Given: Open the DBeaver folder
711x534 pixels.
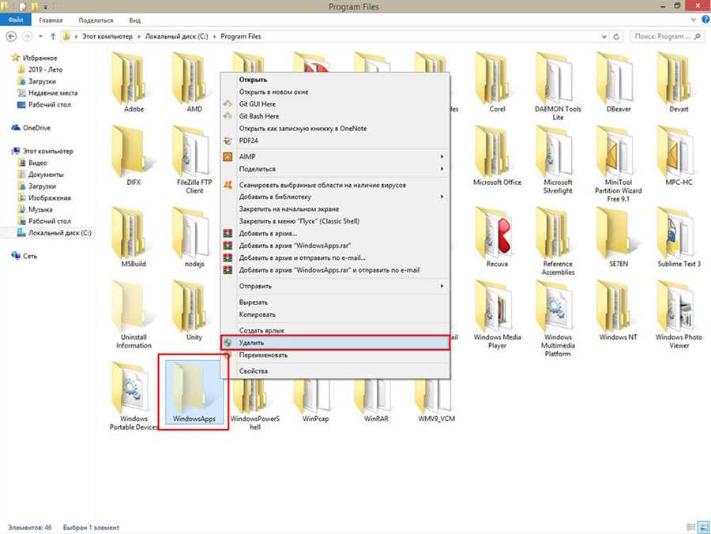Looking at the screenshot, I should click(x=618, y=82).
